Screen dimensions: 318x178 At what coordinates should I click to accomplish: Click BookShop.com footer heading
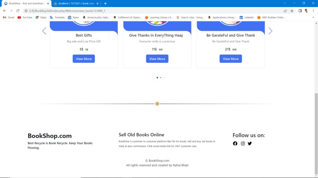tap(50, 136)
